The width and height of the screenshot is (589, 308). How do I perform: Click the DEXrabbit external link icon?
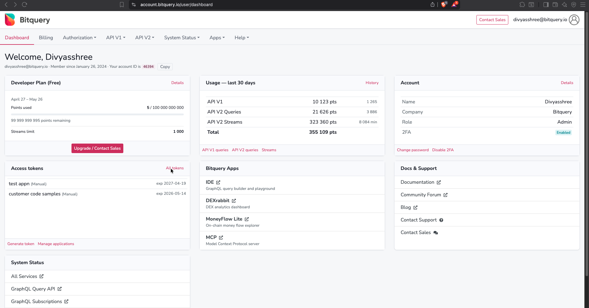(234, 200)
